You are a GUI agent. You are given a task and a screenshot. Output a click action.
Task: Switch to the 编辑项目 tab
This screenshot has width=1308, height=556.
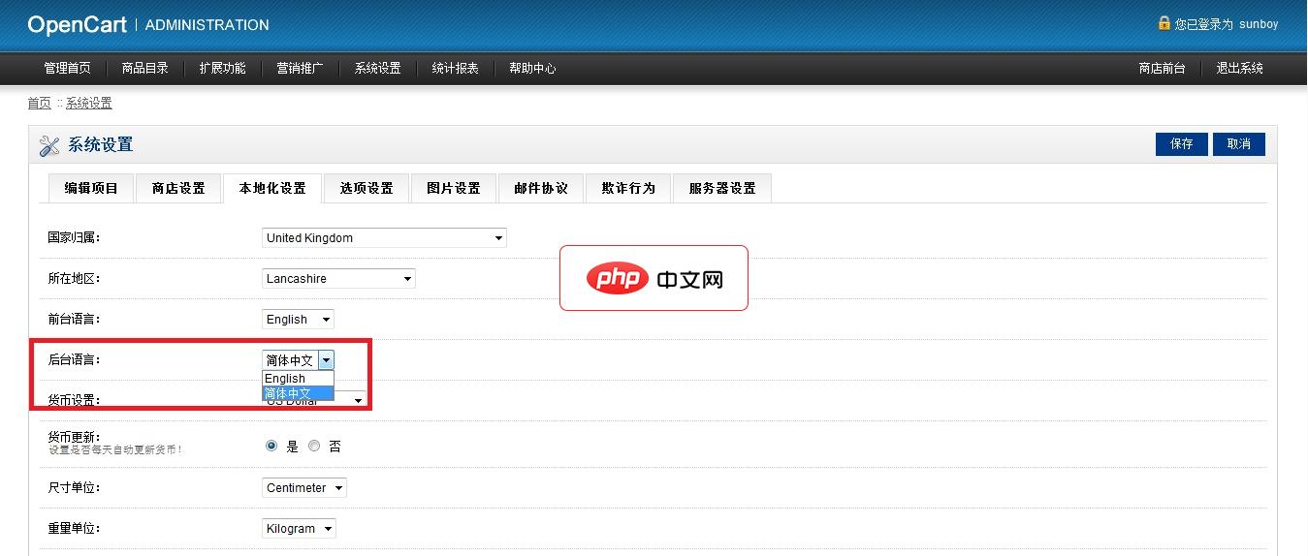coord(91,189)
